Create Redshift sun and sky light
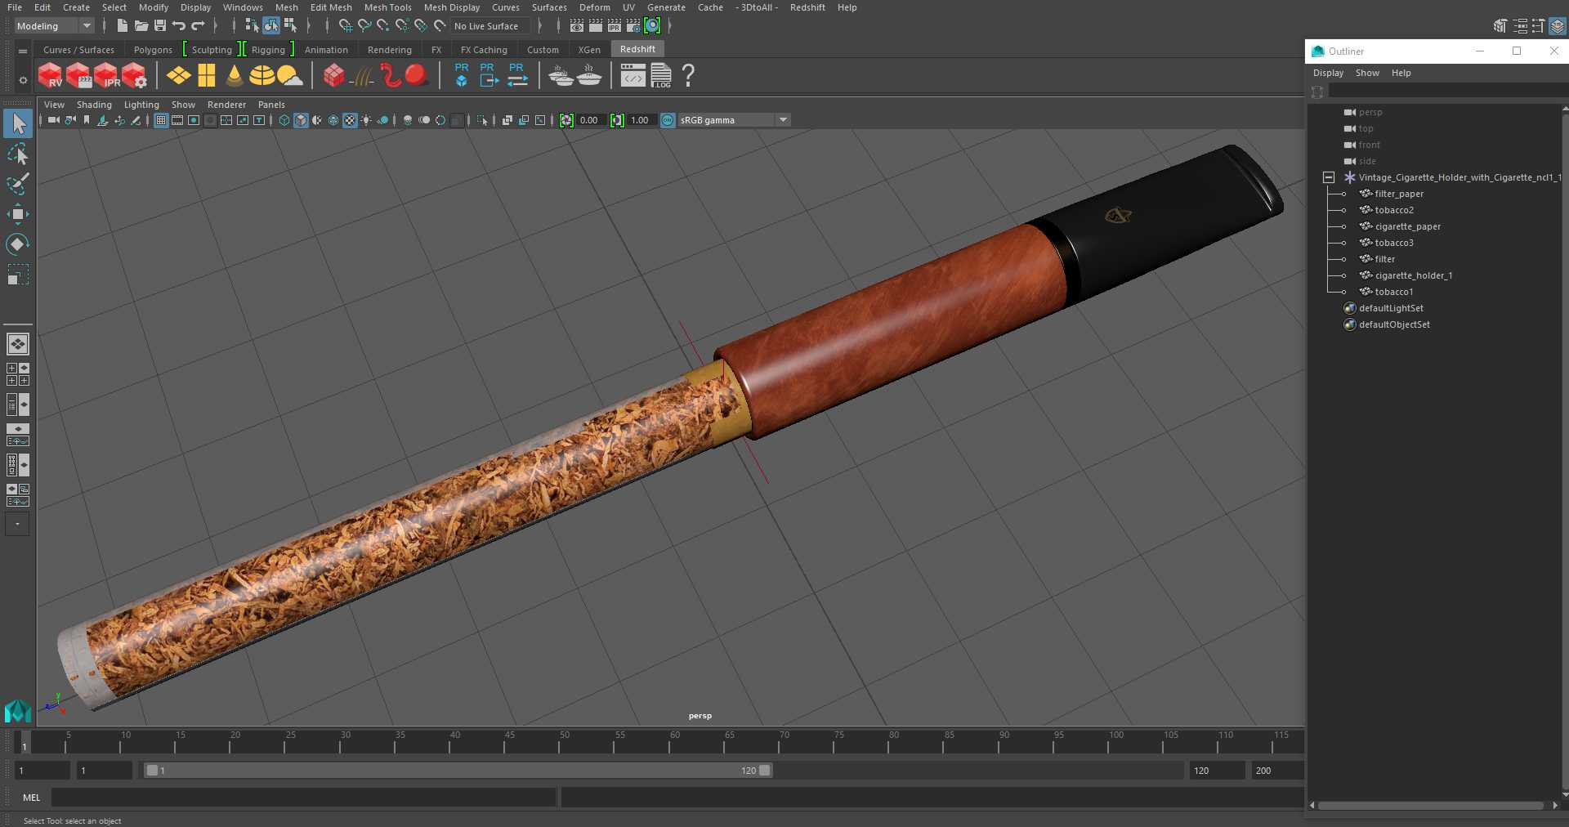Screen dimensions: 1569x827 (x=289, y=76)
